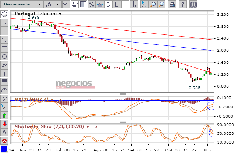Select the horizontal dotted retracement lines tool
Screen dimensions: 235x155
[4, 82]
